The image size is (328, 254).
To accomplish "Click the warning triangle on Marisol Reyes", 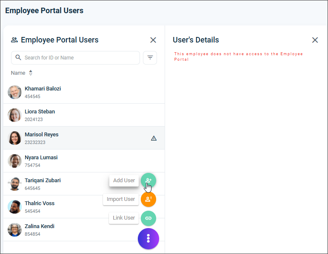I will (x=154, y=138).
